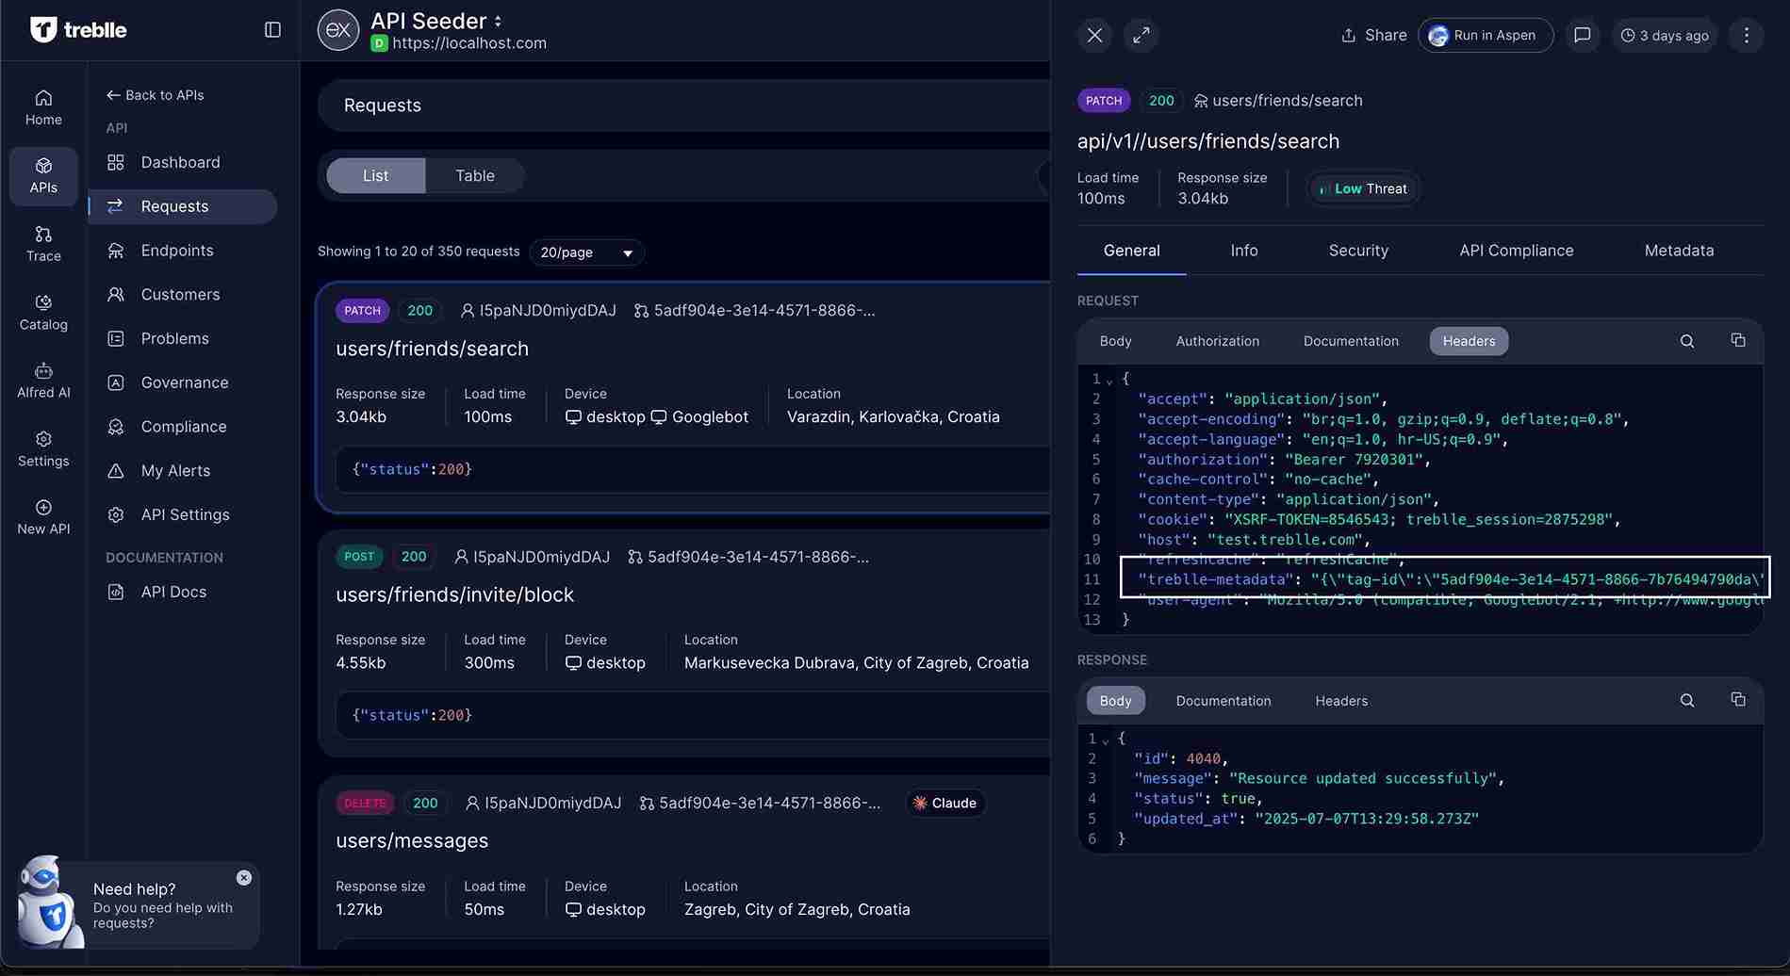Open the Authorization sub-tab
This screenshot has width=1790, height=976.
[x=1217, y=341]
